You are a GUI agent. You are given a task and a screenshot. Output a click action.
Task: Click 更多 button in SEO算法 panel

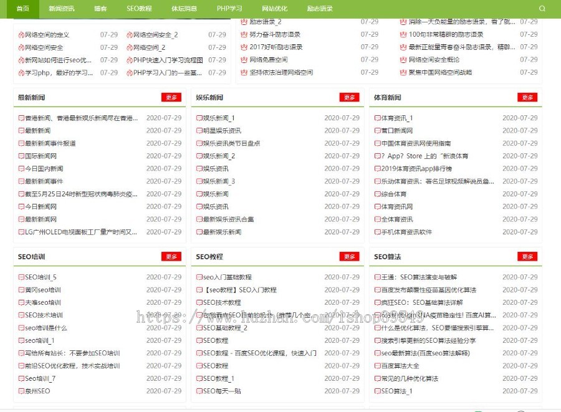[x=527, y=256]
